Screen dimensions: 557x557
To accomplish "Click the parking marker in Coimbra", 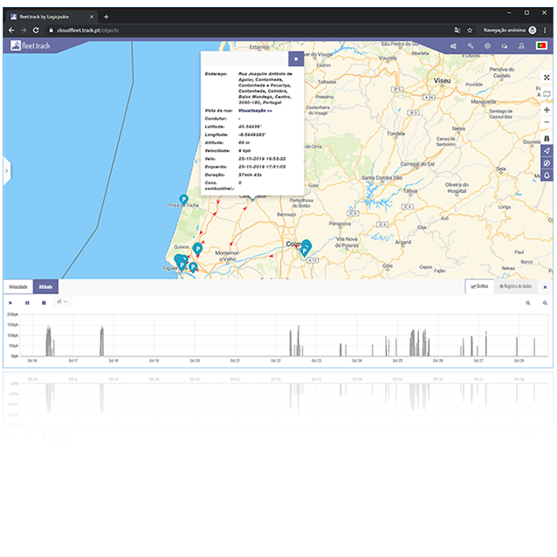I will tap(305, 249).
